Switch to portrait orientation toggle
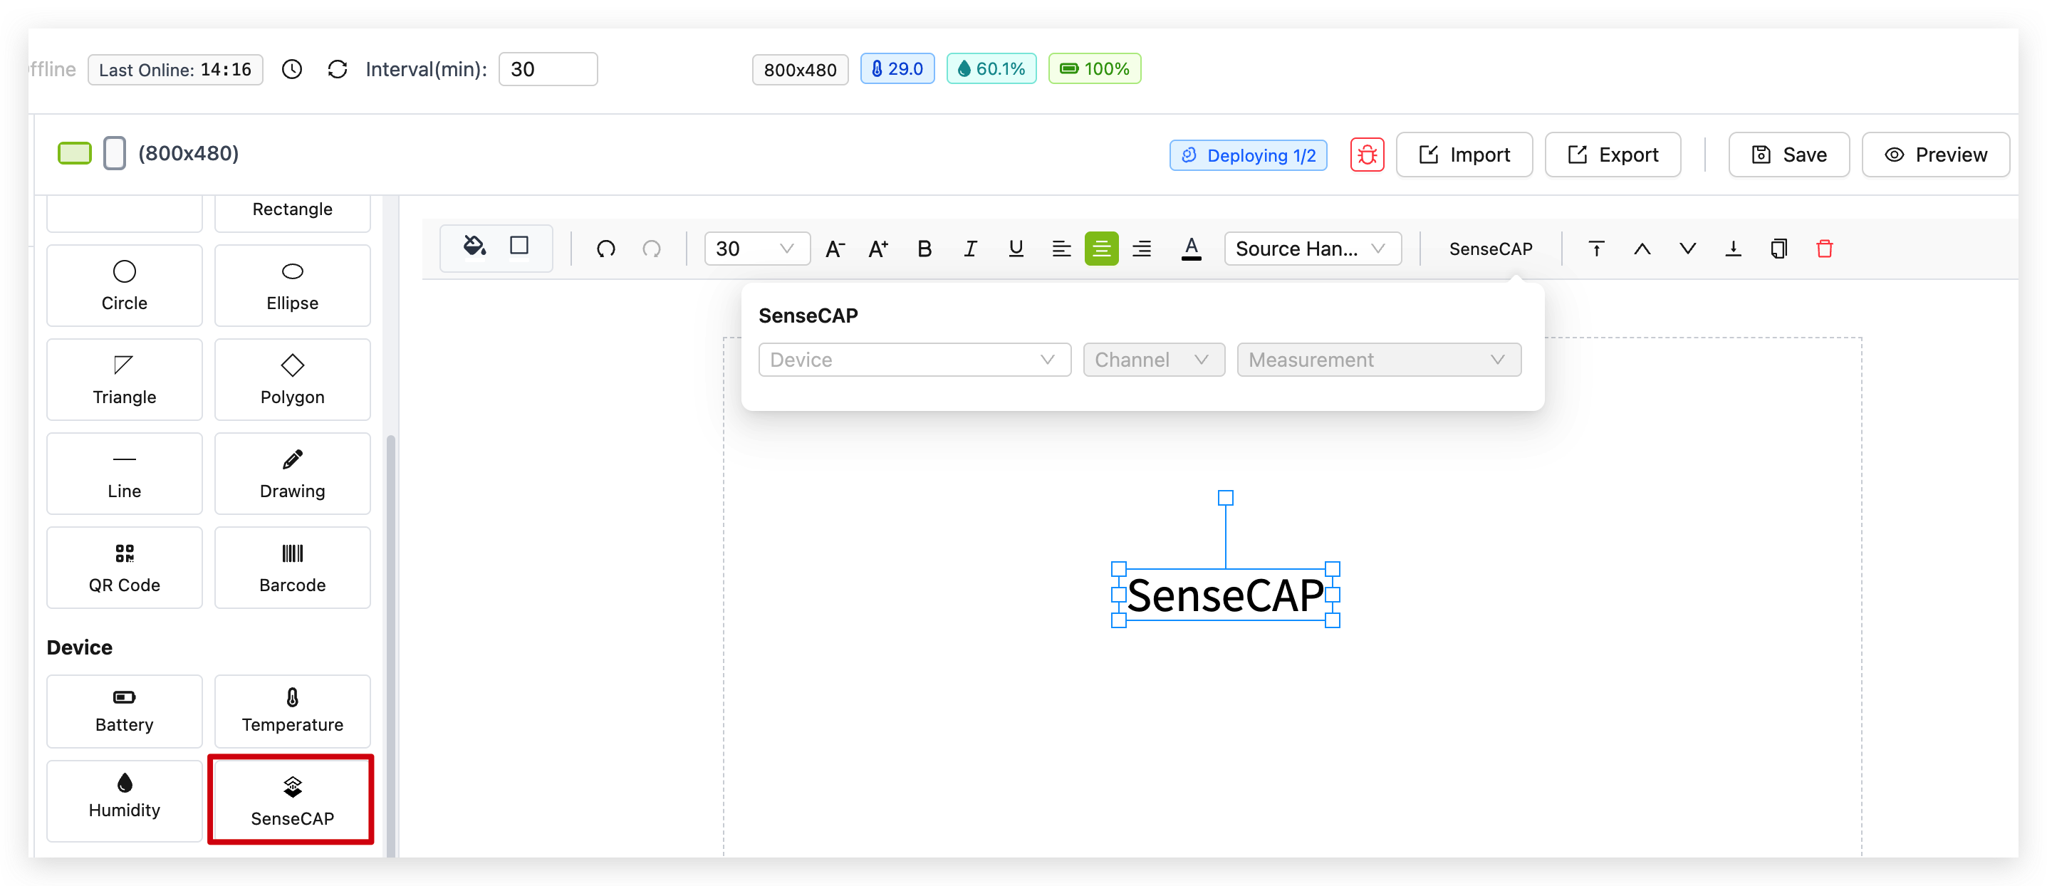Image resolution: width=2047 pixels, height=886 pixels. [x=115, y=152]
